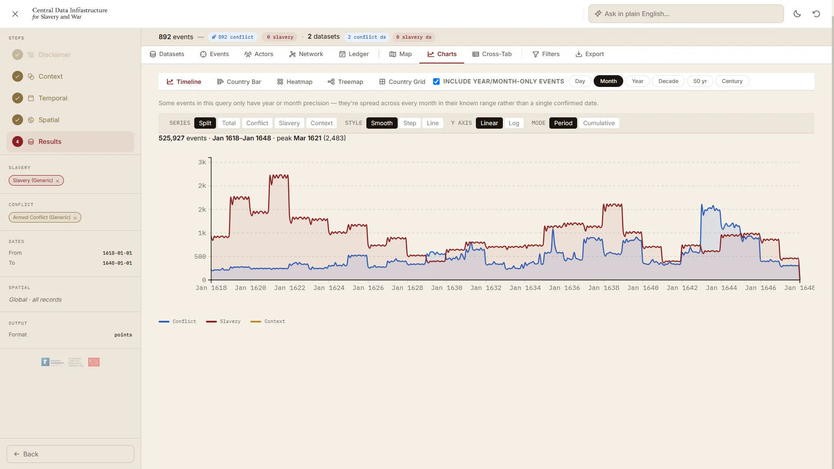Click the Filters funnel icon
This screenshot has height=469, width=834.
(536, 54)
